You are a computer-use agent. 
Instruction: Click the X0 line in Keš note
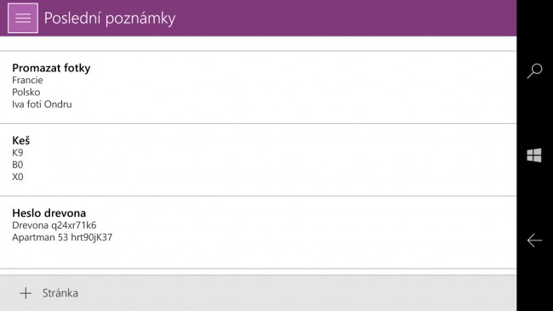tap(18, 177)
